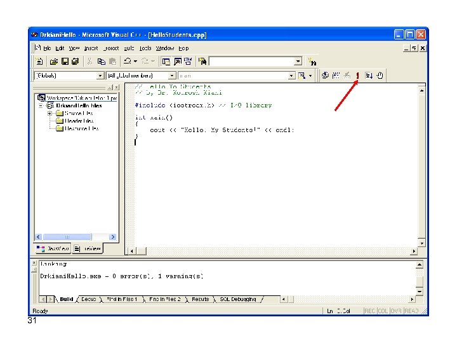Click the Window List icon
Screen dimensions: 457x343
click(x=189, y=61)
